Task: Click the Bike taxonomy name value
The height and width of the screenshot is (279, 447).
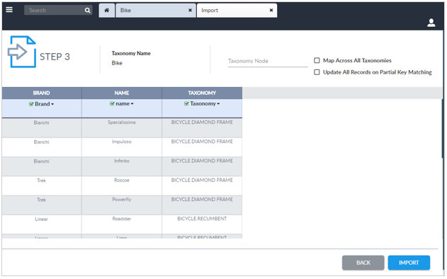Action: (117, 63)
